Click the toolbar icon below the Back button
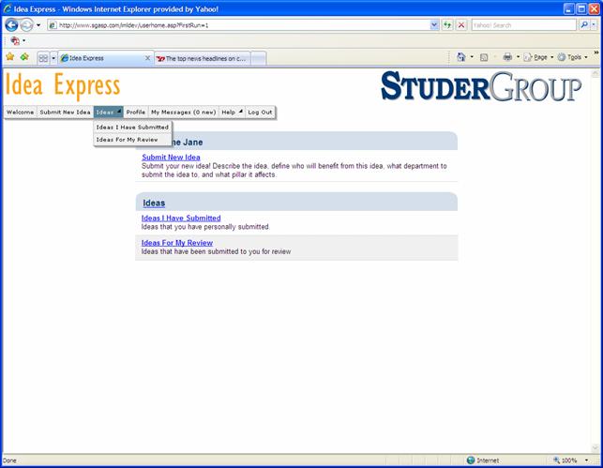This screenshot has width=603, height=468. click(x=15, y=40)
